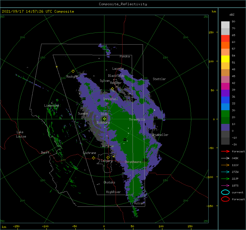Select the light blue 30–33 dBZ swatch
This screenshot has width=246, height=230.
pyautogui.click(x=225, y=107)
